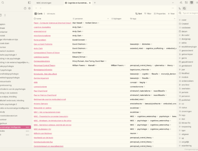Switch to the MOC stromingen tab
The height and width of the screenshot is (151, 198).
[x=44, y=3]
